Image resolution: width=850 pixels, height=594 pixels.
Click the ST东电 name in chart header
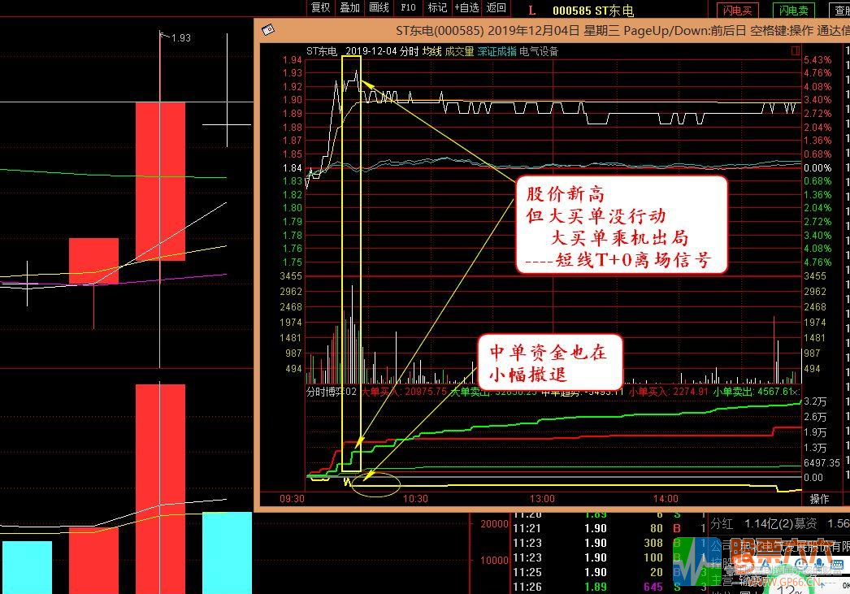pos(322,51)
